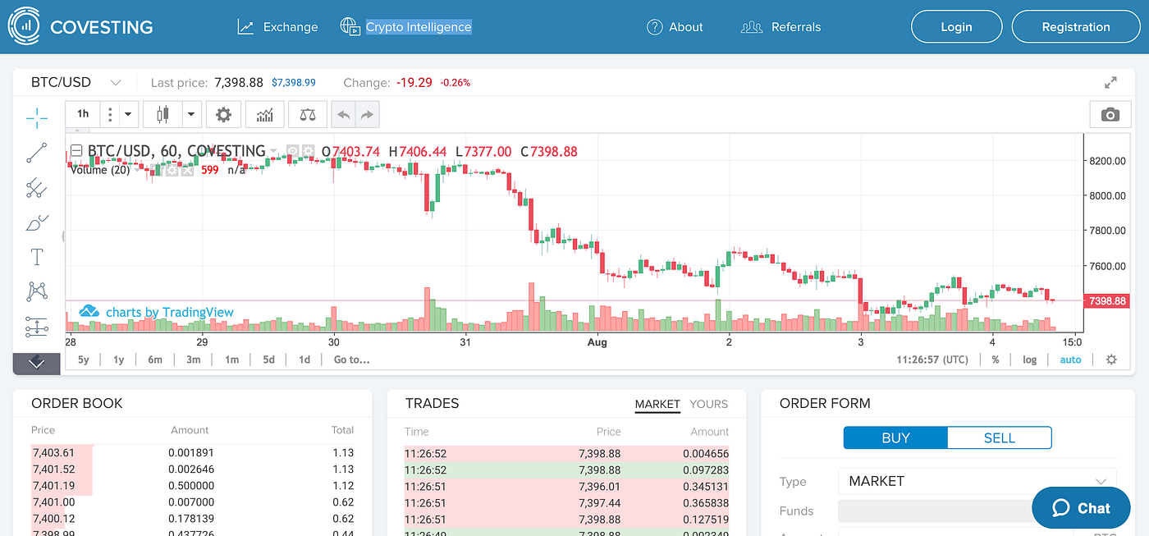Open the Go to... date dialog

(x=351, y=360)
